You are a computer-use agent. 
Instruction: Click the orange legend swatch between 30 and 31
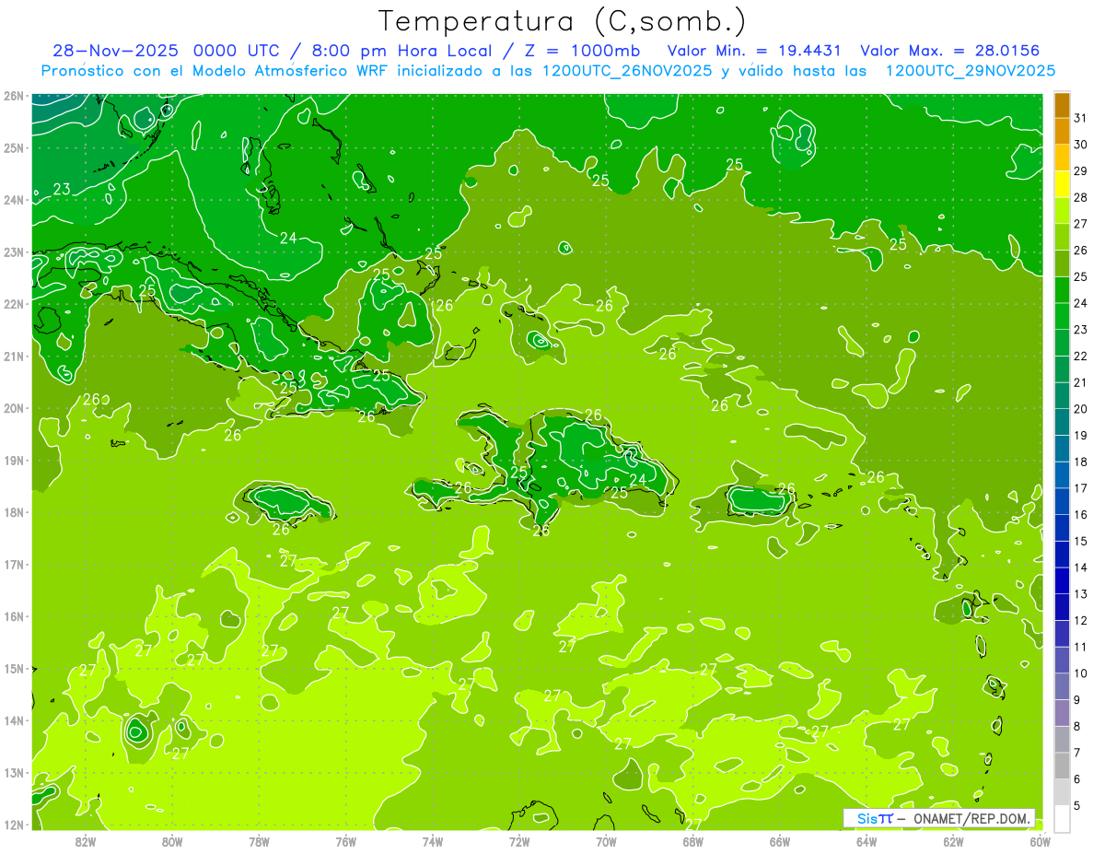coord(1063,132)
